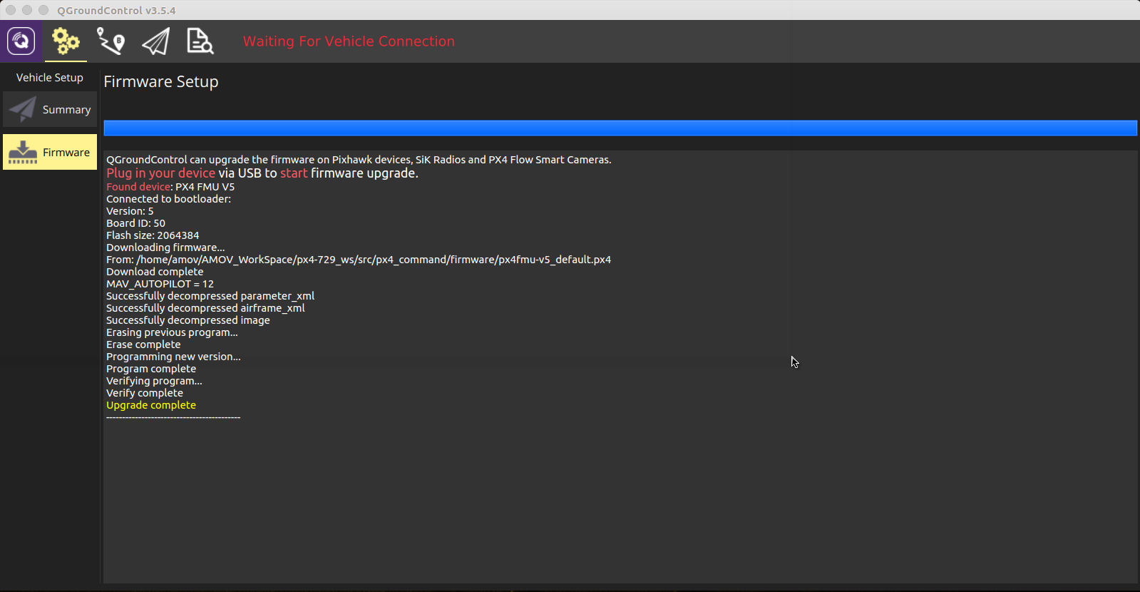Viewport: 1140px width, 592px height.
Task: Click the 'Version: 5' log line
Action: (x=130, y=211)
